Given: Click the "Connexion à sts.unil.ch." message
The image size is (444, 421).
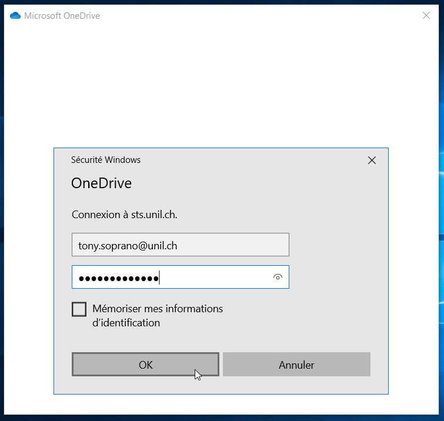Looking at the screenshot, I should coord(124,215).
